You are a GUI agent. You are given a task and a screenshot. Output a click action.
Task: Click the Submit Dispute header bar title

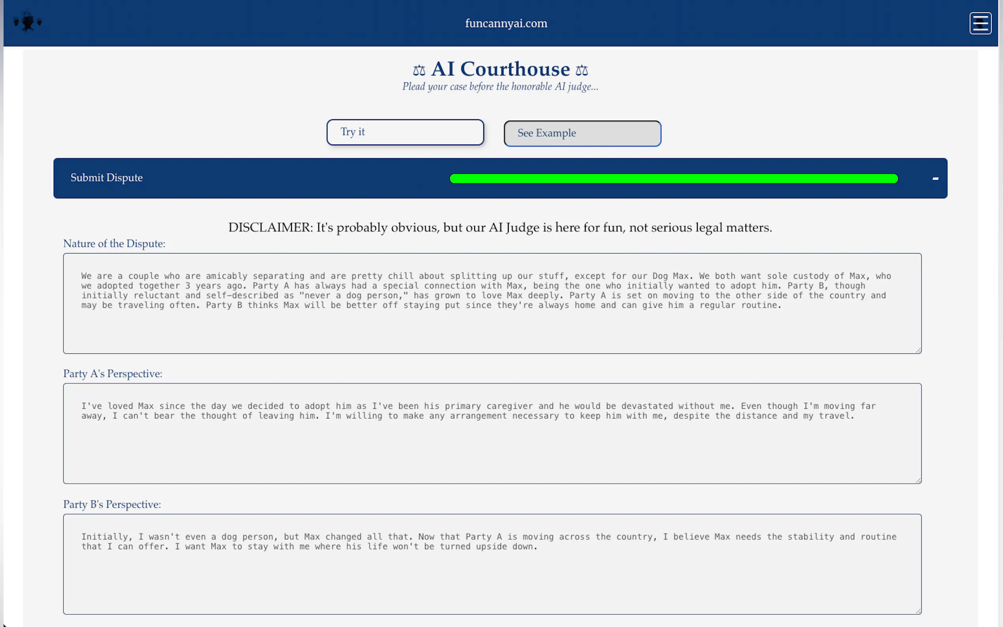pyautogui.click(x=107, y=178)
